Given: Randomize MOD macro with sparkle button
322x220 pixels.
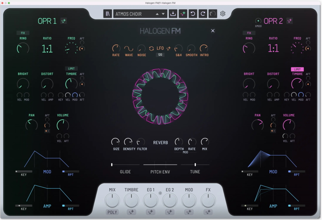Looking at the screenshot, I should pos(189,212).
